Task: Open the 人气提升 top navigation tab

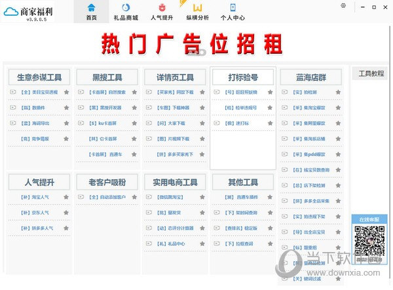Action: point(162,12)
